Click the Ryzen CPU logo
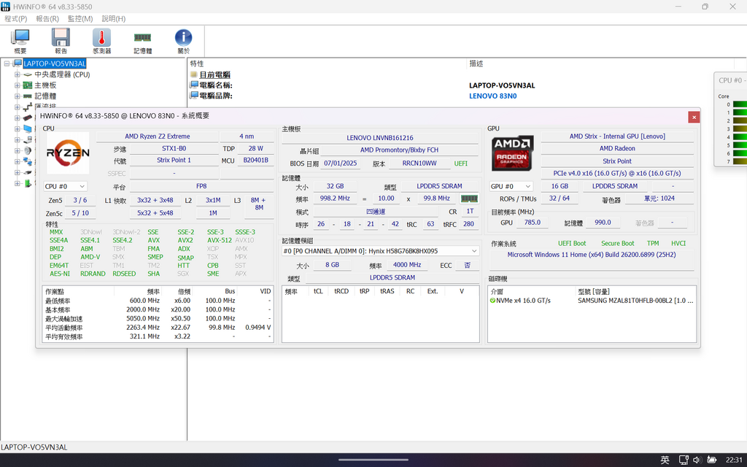747x467 pixels. [68, 153]
